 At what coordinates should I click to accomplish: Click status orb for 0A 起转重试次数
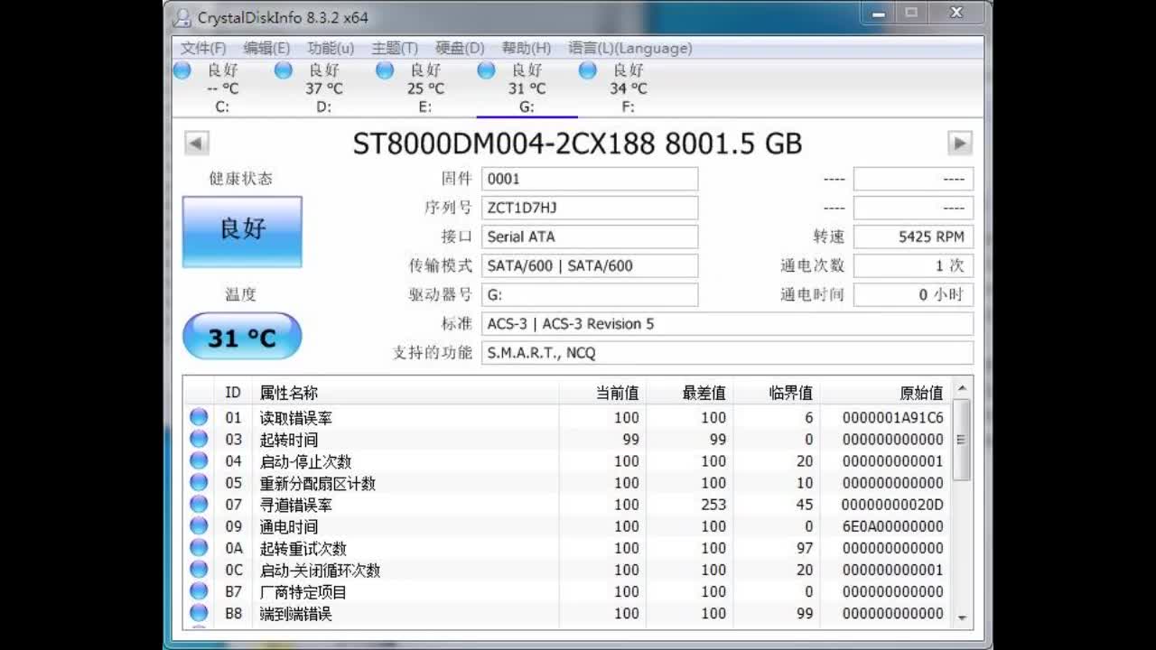[199, 547]
